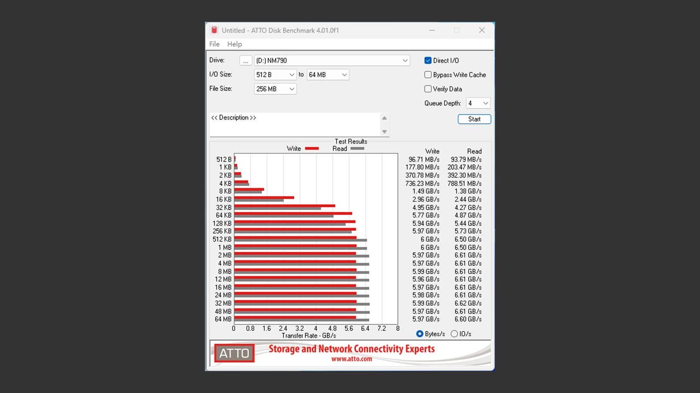Click the 6.62 GB/s read value
The image size is (700, 393).
tap(468, 303)
